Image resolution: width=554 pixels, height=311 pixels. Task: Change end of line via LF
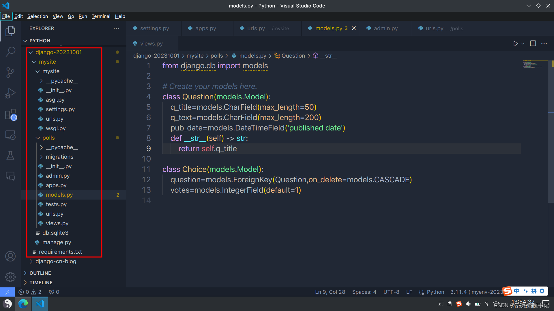coord(409,292)
